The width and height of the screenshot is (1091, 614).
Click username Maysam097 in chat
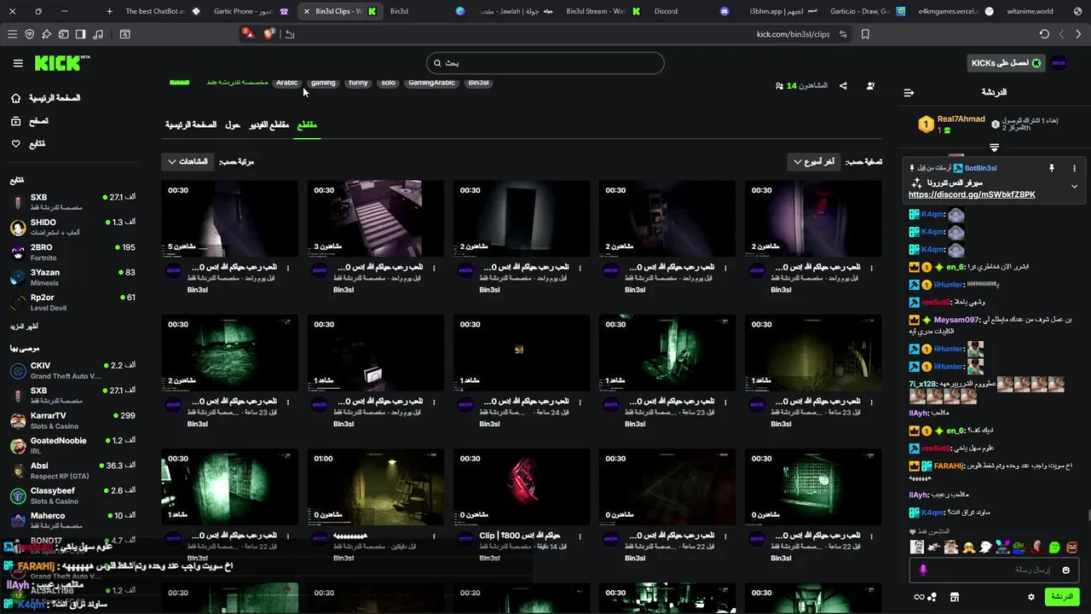[x=956, y=320]
